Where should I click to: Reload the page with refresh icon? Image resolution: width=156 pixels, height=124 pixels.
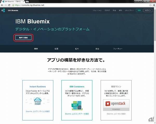point(9,5)
